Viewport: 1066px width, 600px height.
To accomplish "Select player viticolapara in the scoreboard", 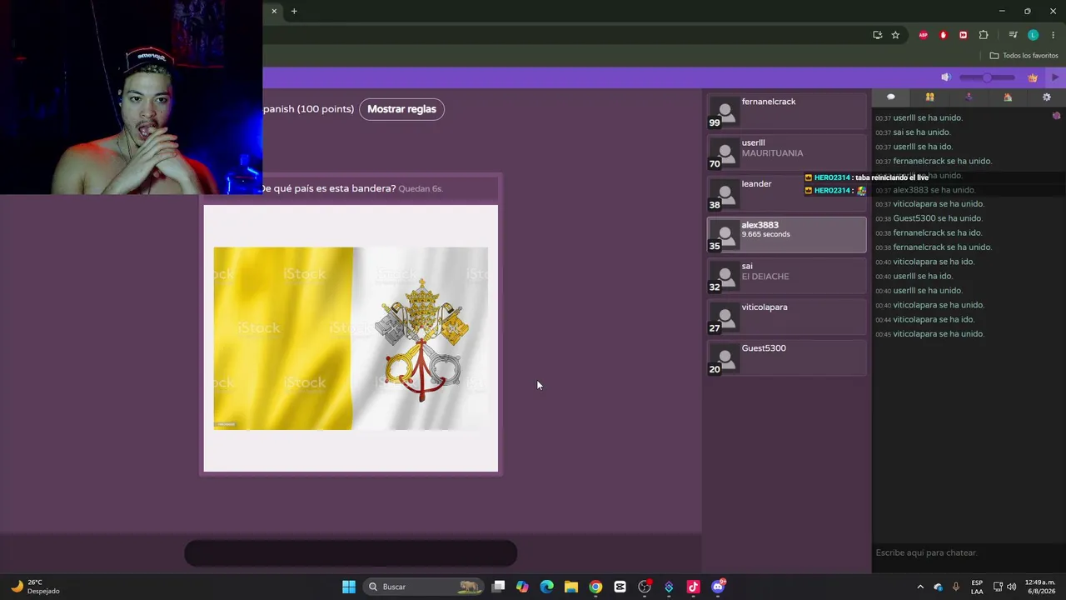I will pos(787,317).
